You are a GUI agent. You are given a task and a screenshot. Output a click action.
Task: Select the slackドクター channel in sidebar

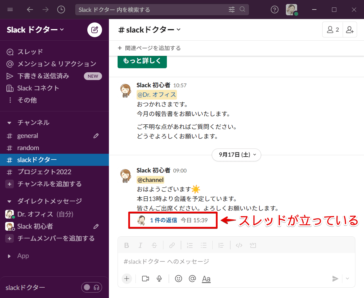(54, 160)
